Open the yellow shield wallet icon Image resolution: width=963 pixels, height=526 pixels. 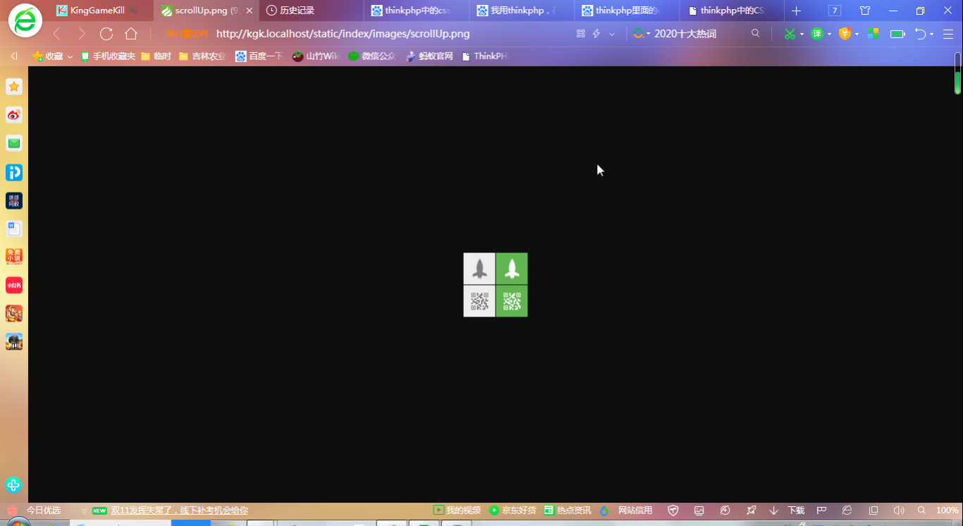(845, 34)
